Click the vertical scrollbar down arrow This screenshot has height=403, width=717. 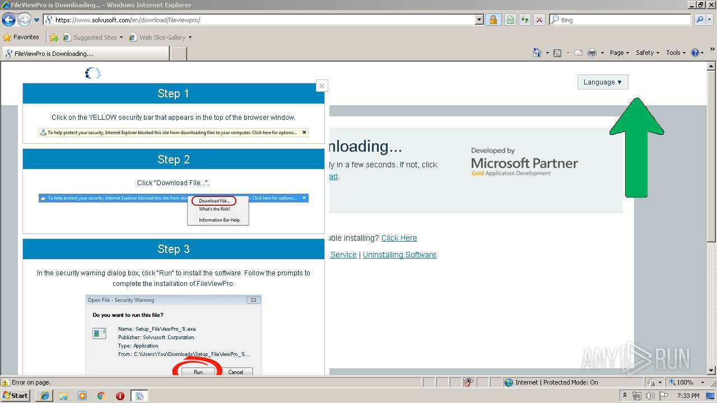(x=711, y=371)
